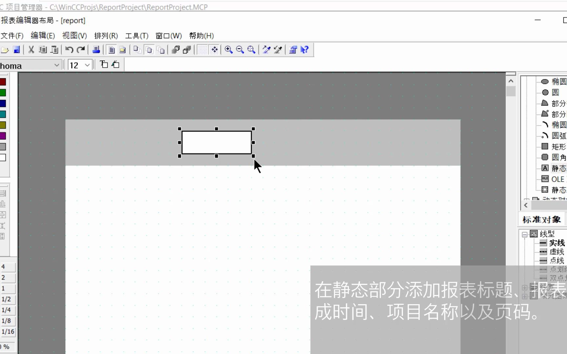The width and height of the screenshot is (567, 354).
Task: Redo the last undone action
Action: tap(81, 50)
